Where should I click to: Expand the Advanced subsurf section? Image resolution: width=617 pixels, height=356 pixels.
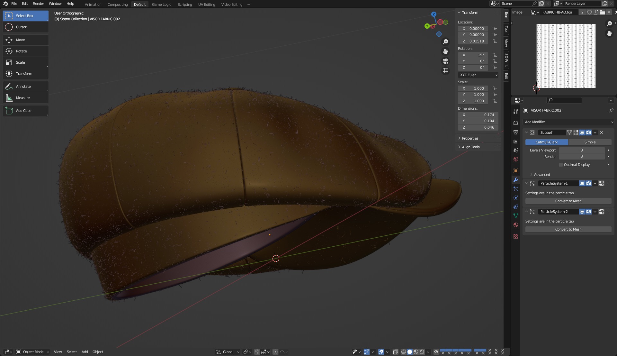[542, 175]
